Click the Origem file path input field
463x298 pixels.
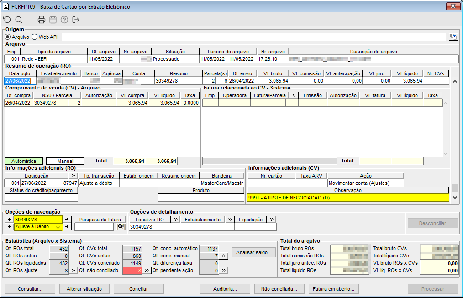(254, 37)
